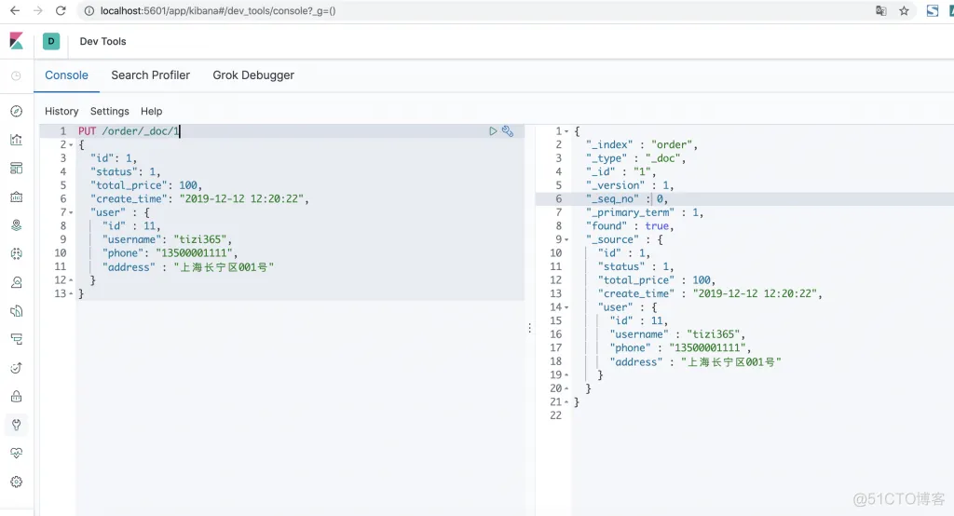Switch to the Grok Debugger tab
Viewport: 954px width, 516px height.
tap(253, 75)
